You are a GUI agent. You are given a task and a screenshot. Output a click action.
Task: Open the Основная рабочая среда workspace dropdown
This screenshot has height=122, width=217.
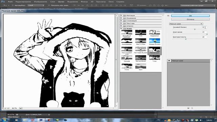coord(198,5)
